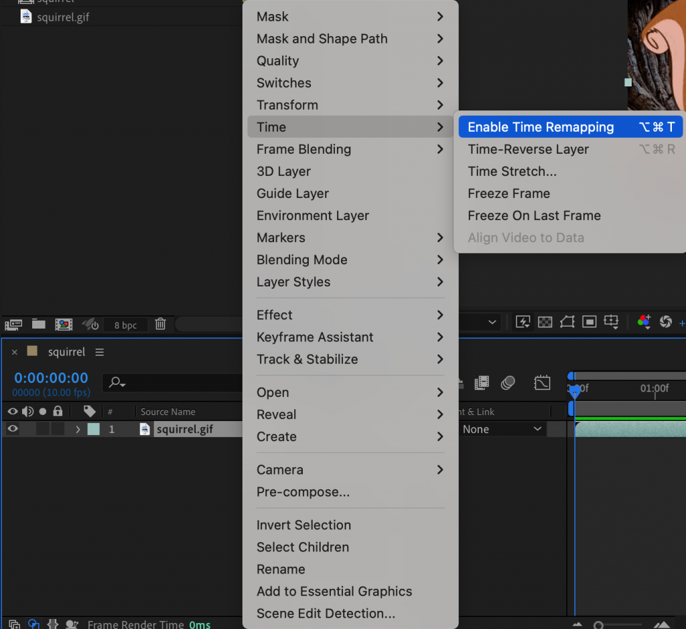Screen dimensions: 686x629
Task: Click the New Folder icon in Project panel
Action: 38,324
